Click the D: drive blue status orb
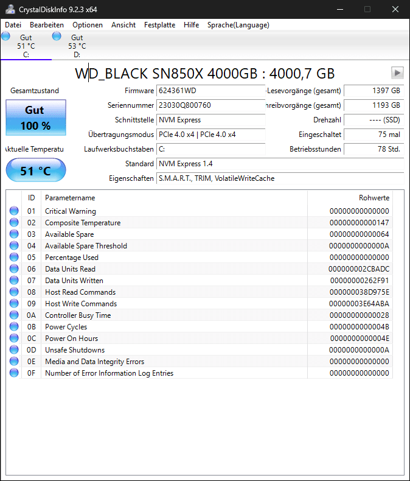 57,36
